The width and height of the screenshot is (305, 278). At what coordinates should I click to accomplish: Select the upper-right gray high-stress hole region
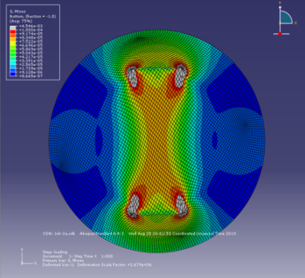[181, 76]
